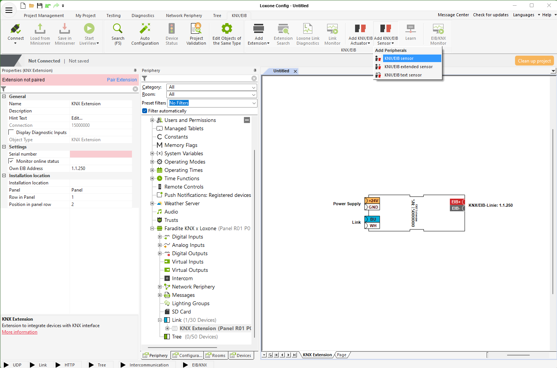This screenshot has width=557, height=368.
Task: Open the hamburger main menu
Action: click(9, 10)
